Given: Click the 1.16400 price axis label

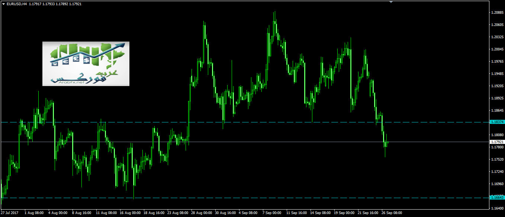Looking at the screenshot, I should [497, 208].
